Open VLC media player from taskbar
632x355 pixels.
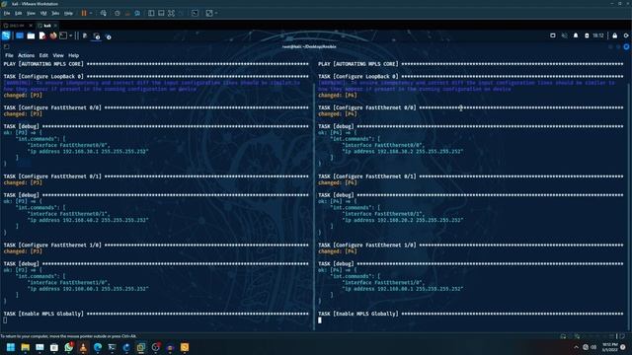(83, 347)
